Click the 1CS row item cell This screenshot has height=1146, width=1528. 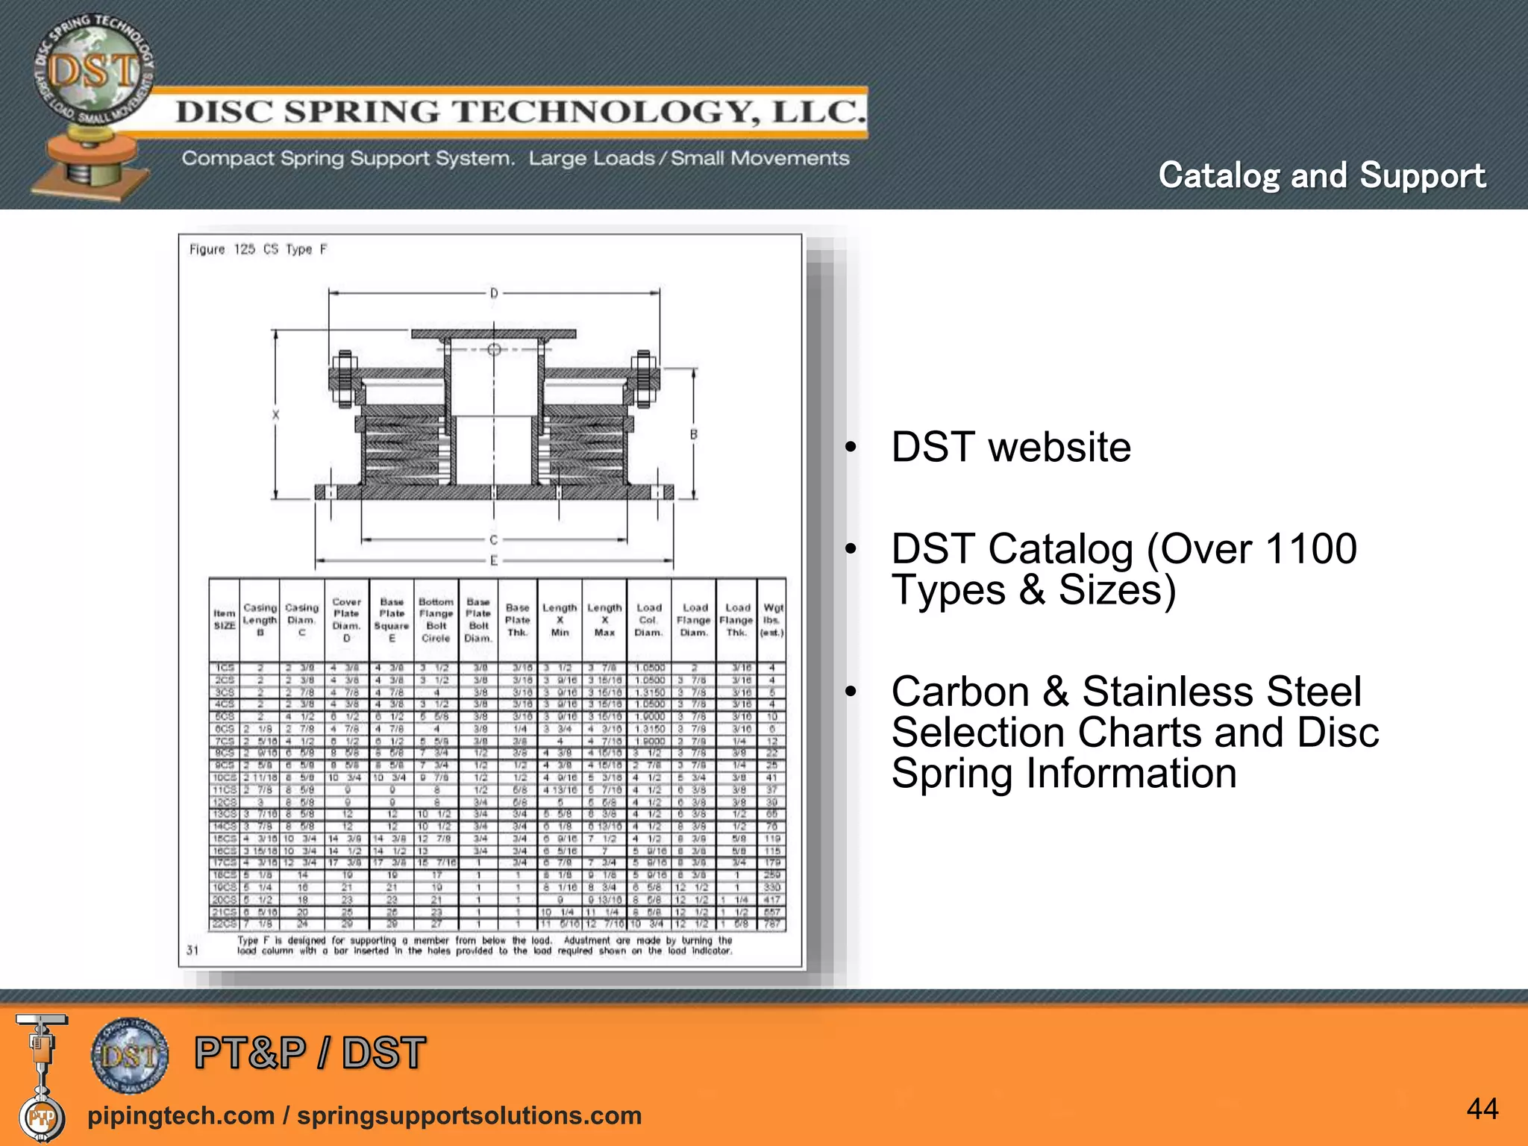(x=225, y=668)
